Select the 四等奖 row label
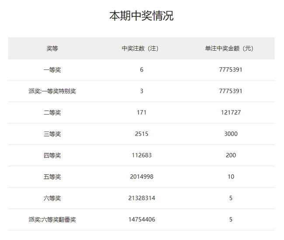The height and width of the screenshot is (240, 284). click(52, 156)
